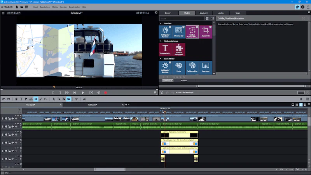Open the Größe/Position/Rotation effect tile
Screen dimensions: 311x175
[192, 32]
